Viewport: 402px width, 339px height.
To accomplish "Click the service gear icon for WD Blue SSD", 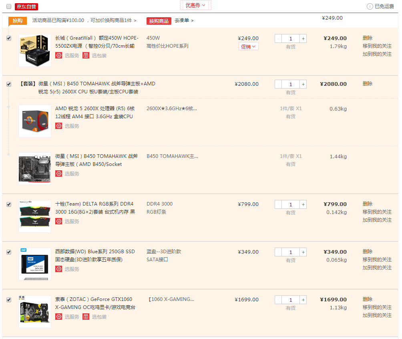I will [x=59, y=269].
